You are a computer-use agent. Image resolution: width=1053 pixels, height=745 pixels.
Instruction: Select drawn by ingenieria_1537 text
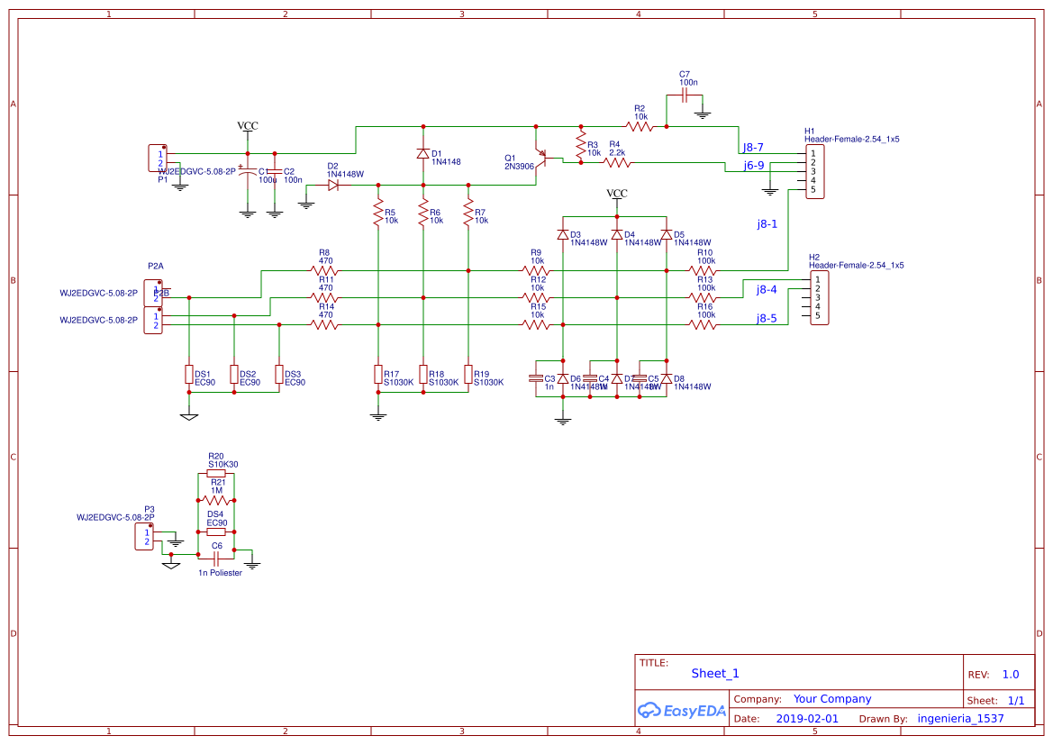(x=961, y=718)
